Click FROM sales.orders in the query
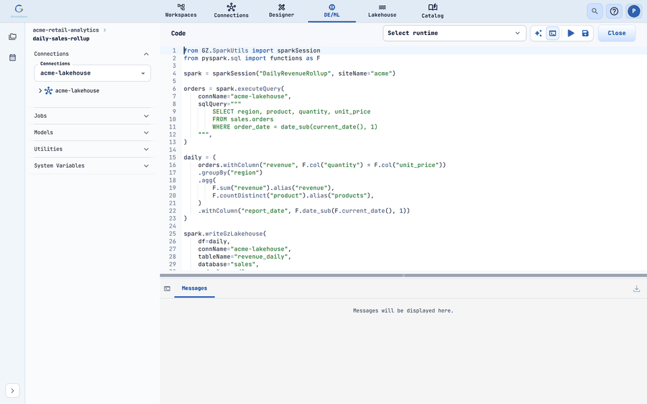 click(243, 119)
